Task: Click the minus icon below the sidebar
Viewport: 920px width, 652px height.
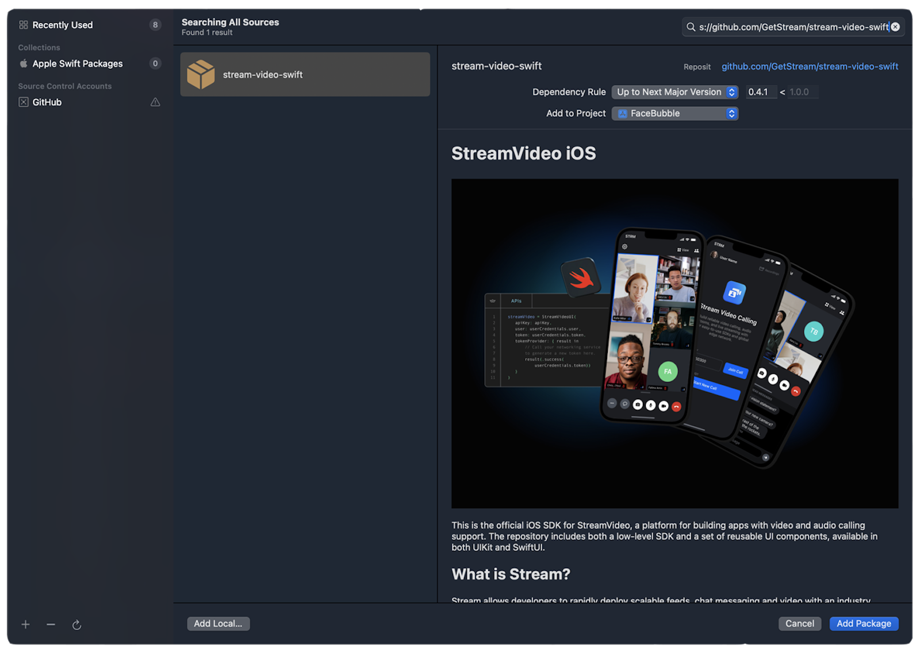Action: 51,624
